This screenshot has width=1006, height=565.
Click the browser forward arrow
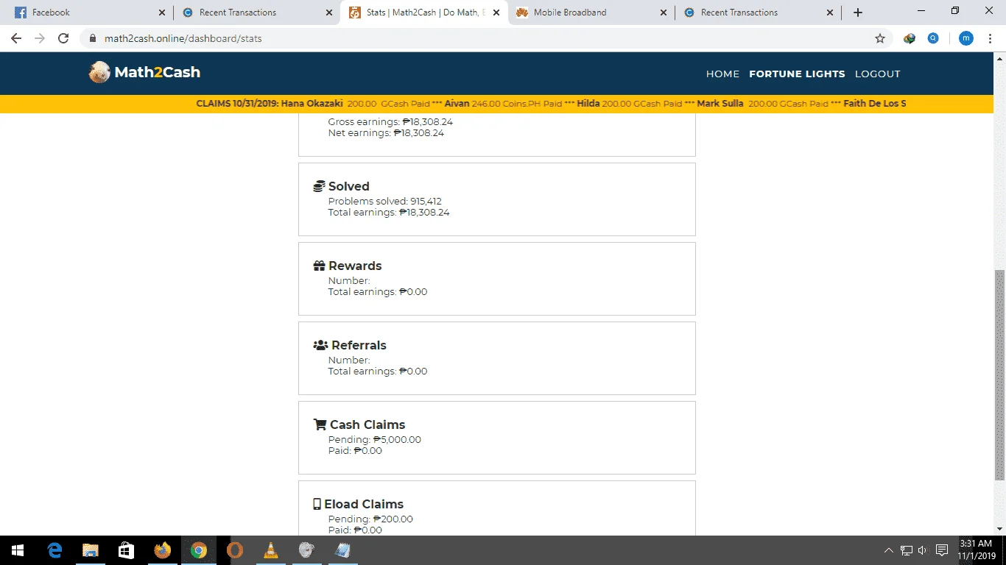tap(40, 38)
